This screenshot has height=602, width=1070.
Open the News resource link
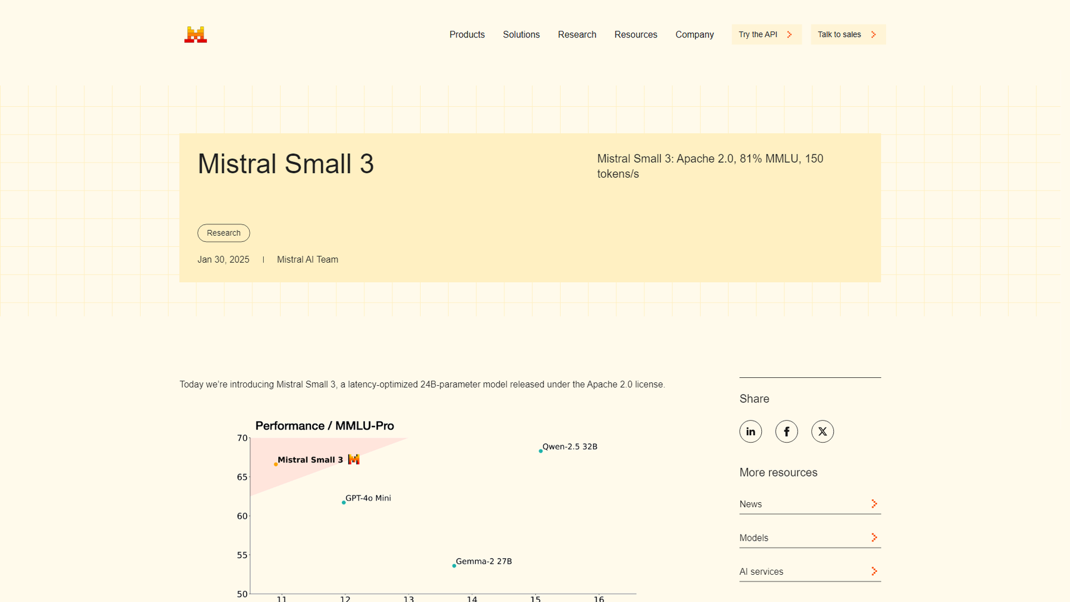[810, 504]
